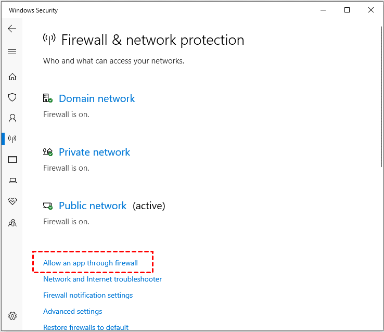This screenshot has height=332, width=384.
Task: Open the Public network settings link
Action: (x=93, y=206)
